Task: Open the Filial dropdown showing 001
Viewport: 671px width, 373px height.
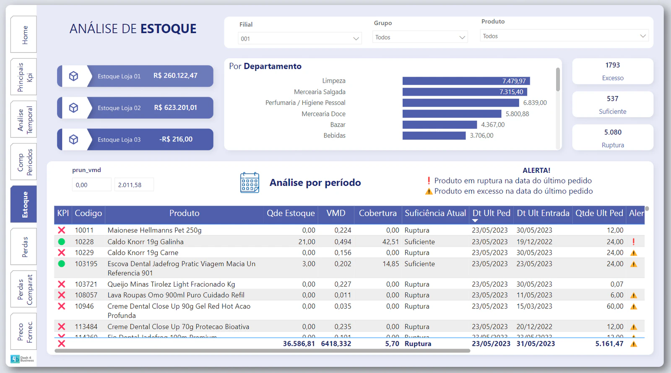Action: [x=299, y=39]
